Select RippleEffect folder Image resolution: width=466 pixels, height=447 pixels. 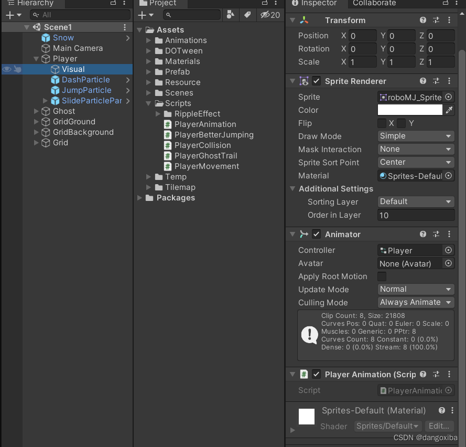[x=197, y=114]
